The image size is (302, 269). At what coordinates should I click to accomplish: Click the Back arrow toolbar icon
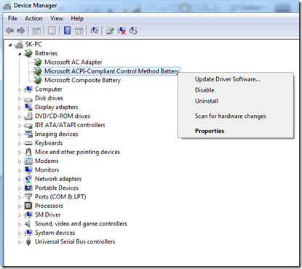9,31
